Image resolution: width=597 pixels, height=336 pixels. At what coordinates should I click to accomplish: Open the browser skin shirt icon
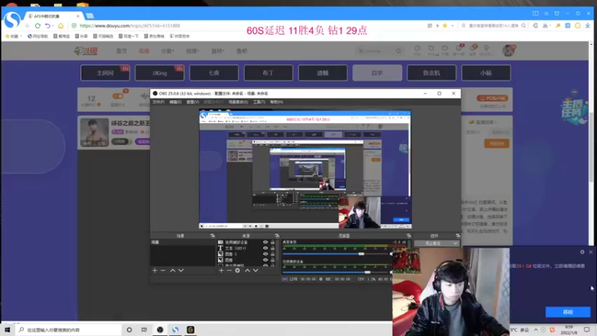coord(557,13)
